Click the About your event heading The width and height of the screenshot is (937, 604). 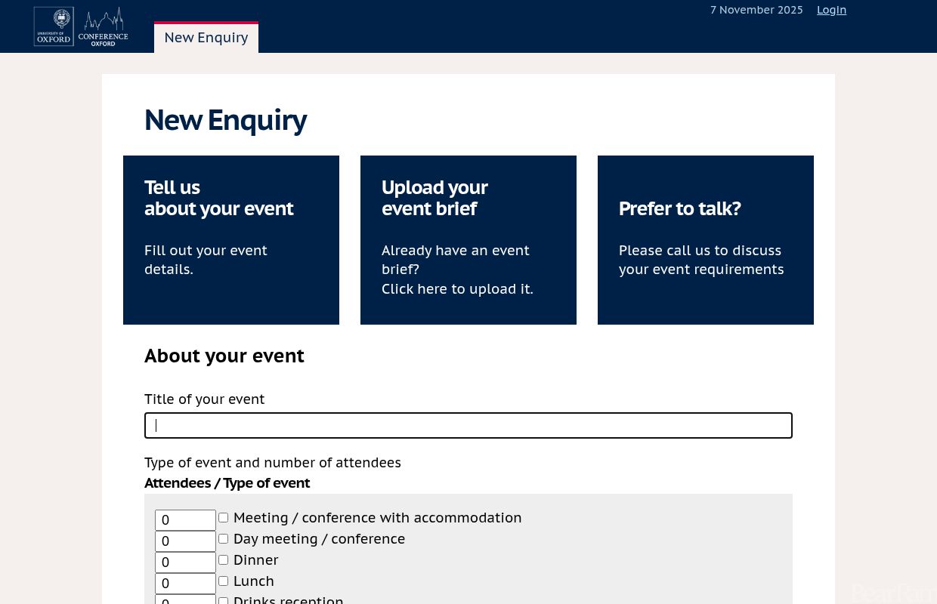tap(224, 356)
